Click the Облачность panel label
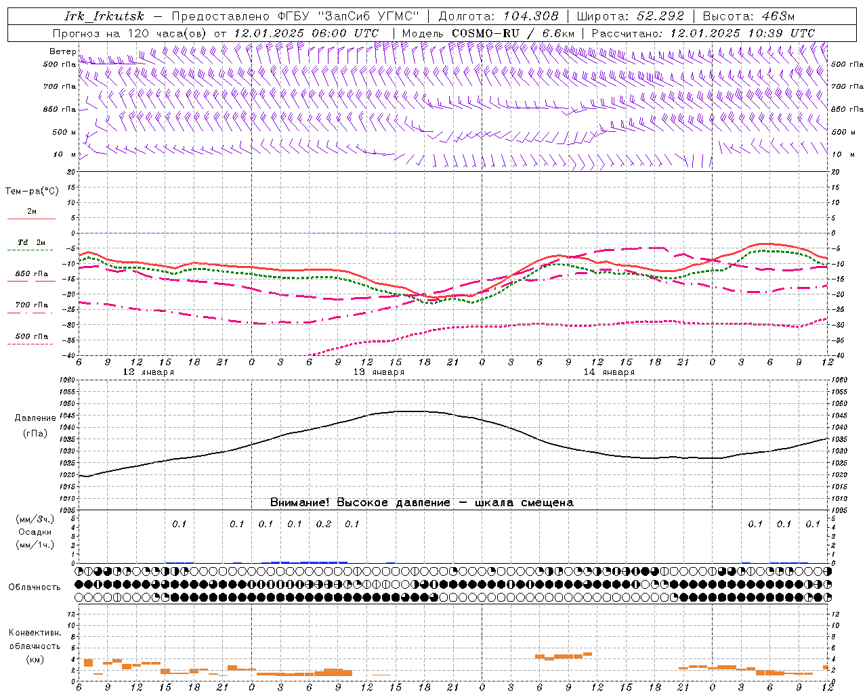The image size is (867, 693). click(35, 587)
